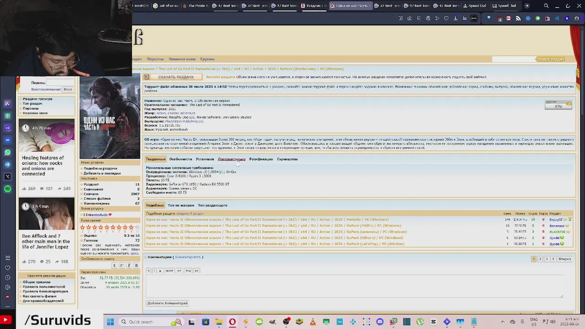Open the Новинки кино menu item
The height and width of the screenshot is (329, 585).
pos(182,59)
